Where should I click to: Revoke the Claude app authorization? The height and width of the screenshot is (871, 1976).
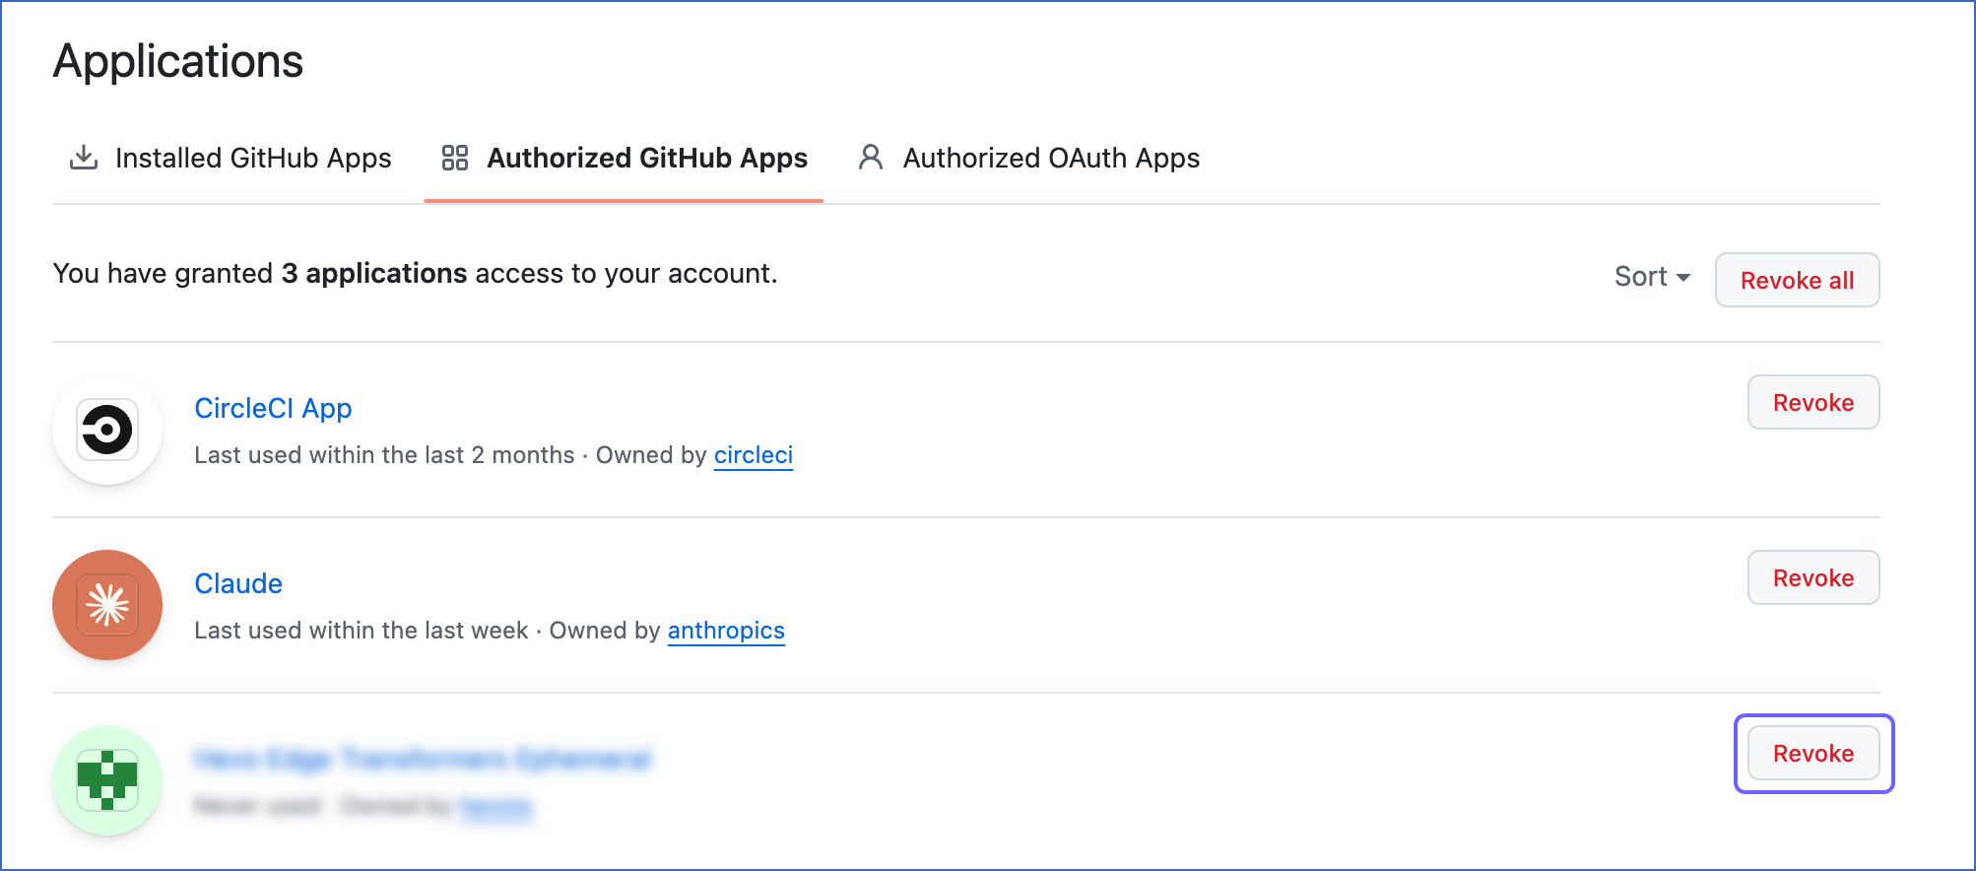pos(1813,577)
